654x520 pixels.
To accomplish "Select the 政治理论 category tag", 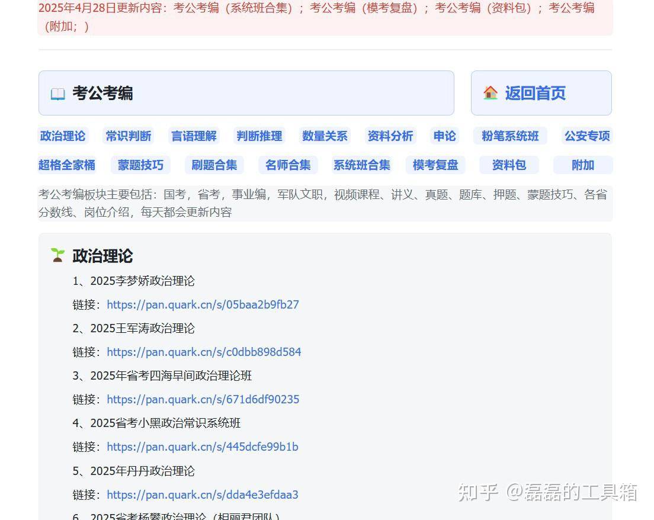I will [x=63, y=136].
